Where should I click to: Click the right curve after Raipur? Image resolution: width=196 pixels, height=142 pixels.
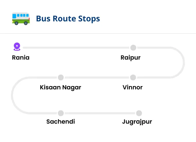point(183,63)
